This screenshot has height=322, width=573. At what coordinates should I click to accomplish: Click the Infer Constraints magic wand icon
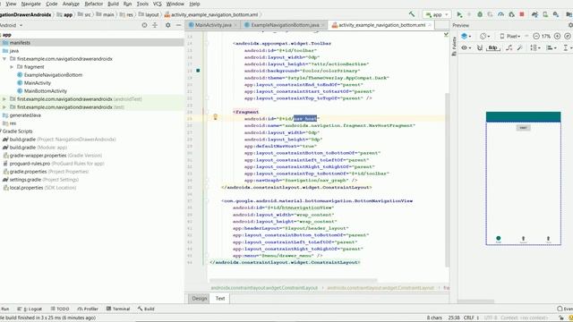click(x=519, y=47)
